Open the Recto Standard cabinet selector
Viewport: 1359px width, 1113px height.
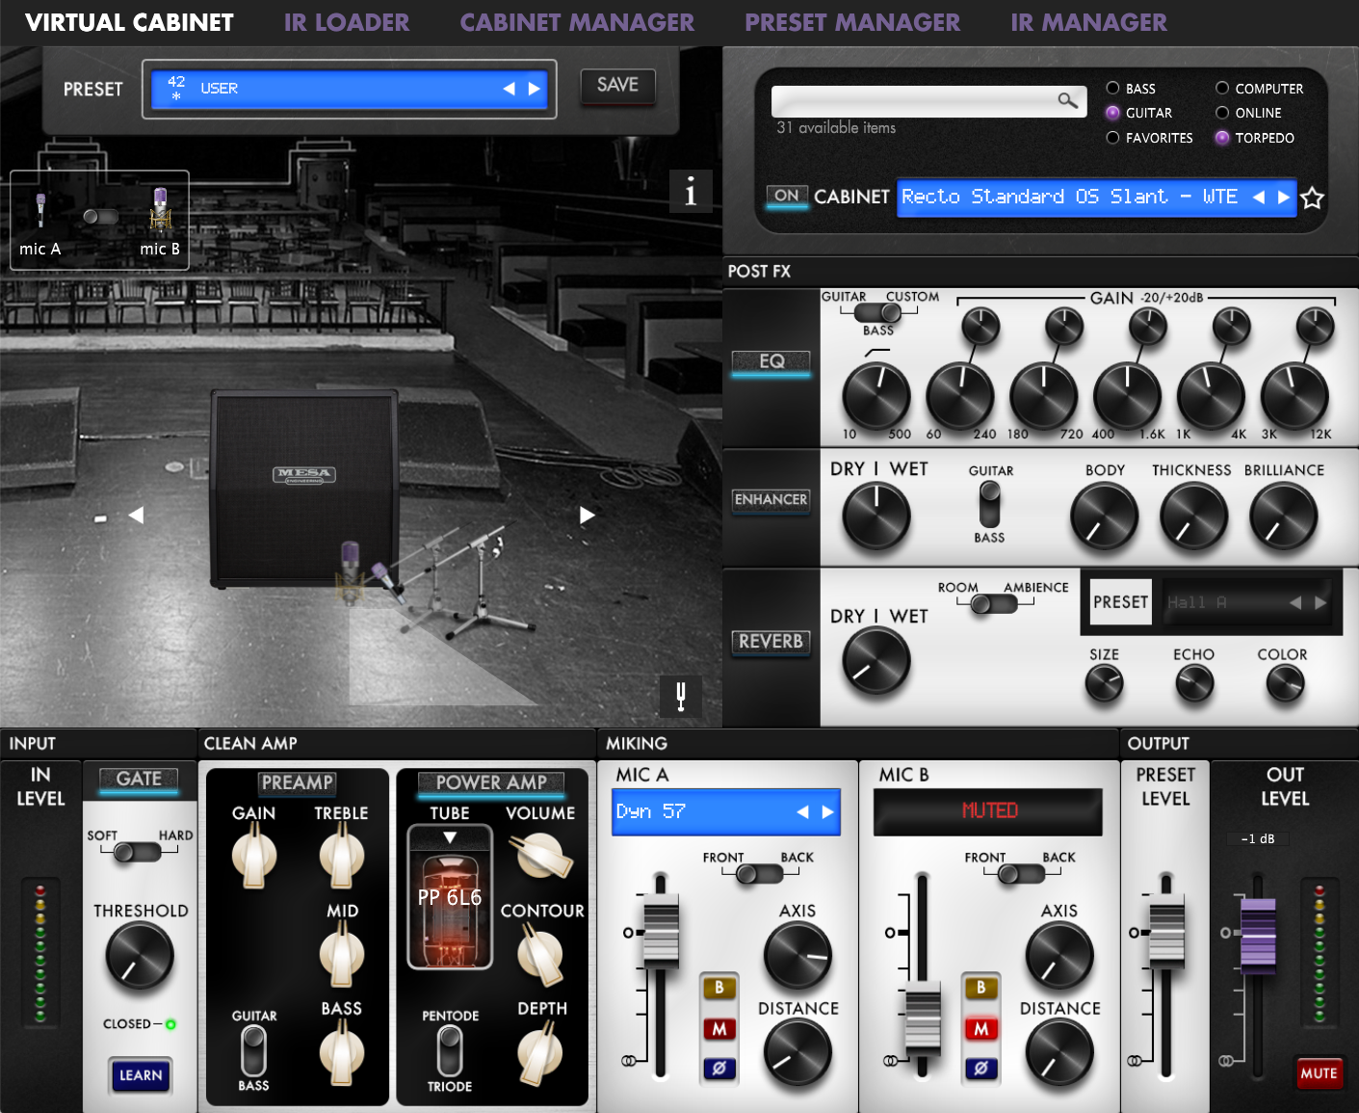tap(1069, 198)
